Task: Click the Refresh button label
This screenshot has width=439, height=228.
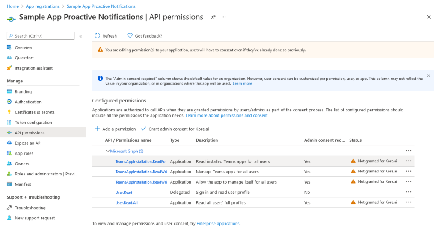Action: (110, 36)
